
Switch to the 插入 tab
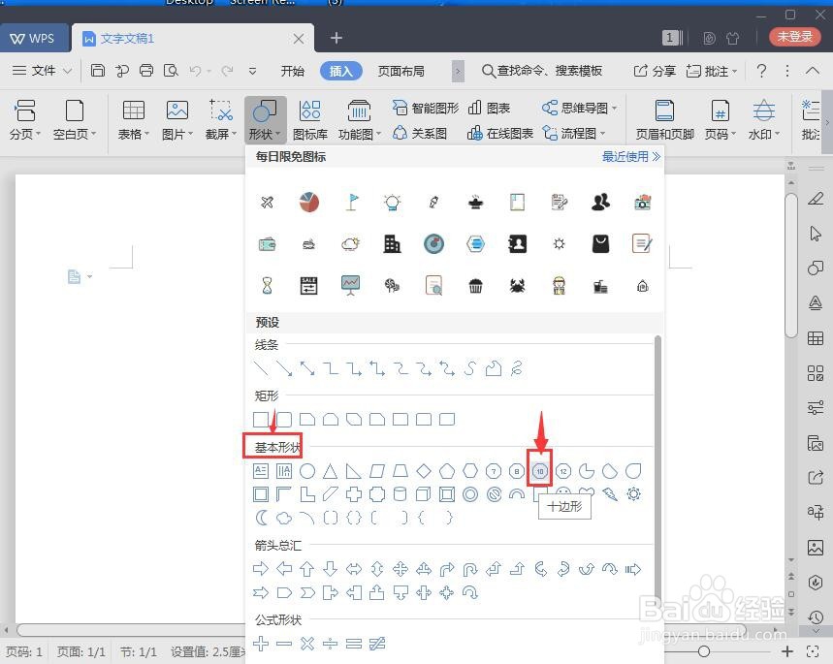click(341, 71)
